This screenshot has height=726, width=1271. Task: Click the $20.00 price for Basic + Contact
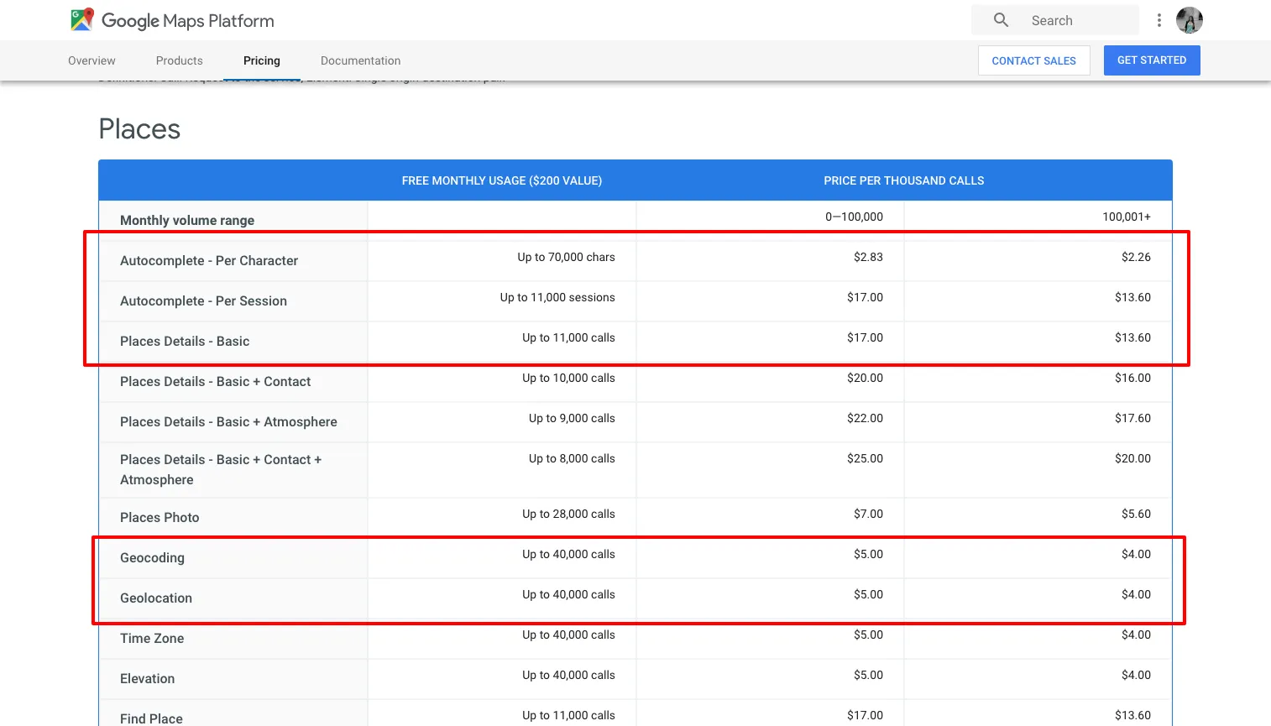866,378
